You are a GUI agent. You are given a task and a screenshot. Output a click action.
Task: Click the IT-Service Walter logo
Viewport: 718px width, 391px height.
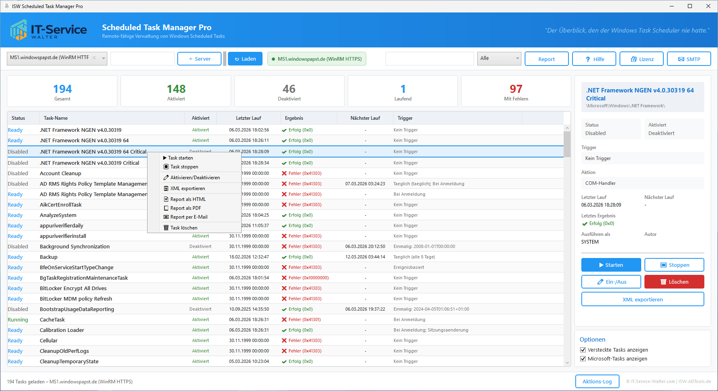(x=49, y=30)
